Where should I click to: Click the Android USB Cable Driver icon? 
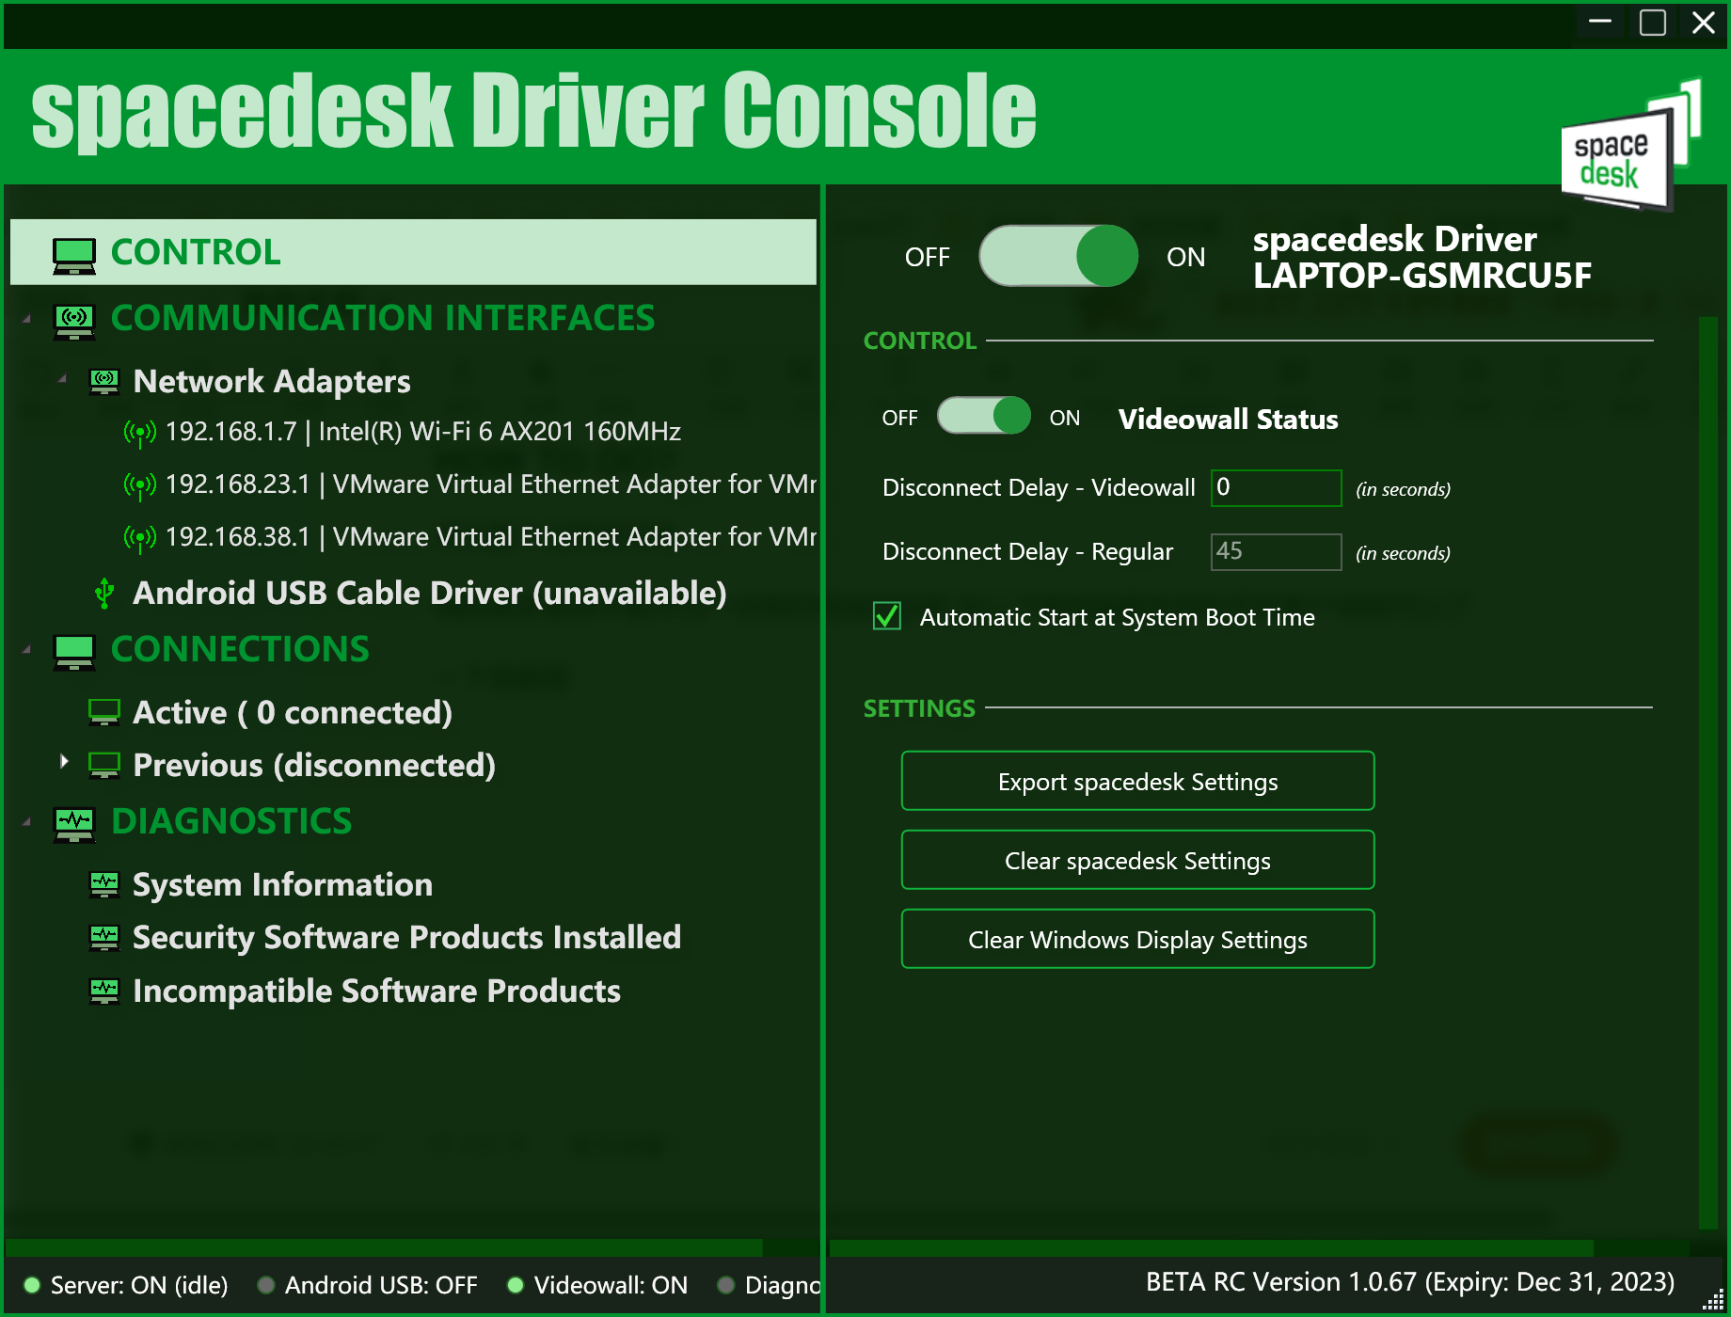[104, 593]
